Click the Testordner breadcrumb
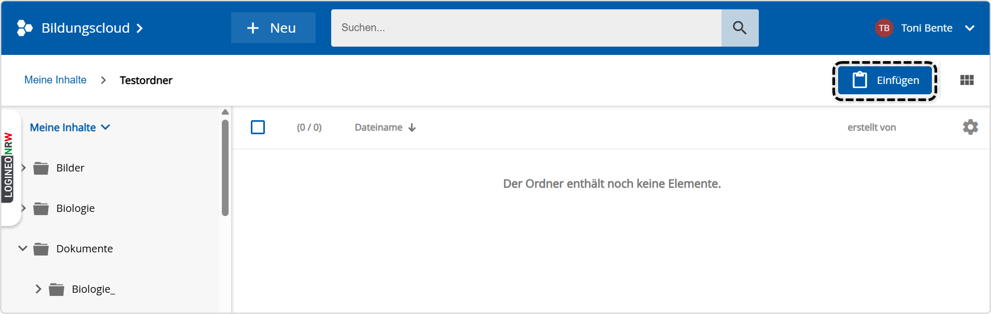This screenshot has width=991, height=314. 146,80
